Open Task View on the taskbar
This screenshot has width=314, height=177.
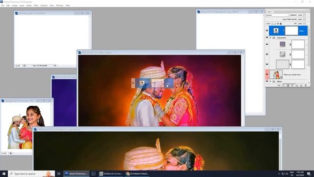click(x=59, y=174)
